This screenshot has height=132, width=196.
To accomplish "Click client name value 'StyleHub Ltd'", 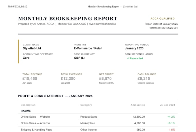I will tap(32, 48).
